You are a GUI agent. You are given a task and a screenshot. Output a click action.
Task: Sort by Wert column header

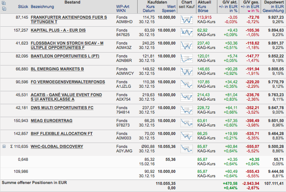coord(171,7)
